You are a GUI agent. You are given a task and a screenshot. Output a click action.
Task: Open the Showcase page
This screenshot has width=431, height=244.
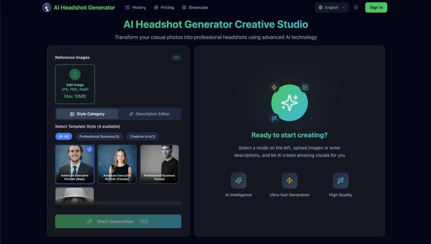[195, 8]
